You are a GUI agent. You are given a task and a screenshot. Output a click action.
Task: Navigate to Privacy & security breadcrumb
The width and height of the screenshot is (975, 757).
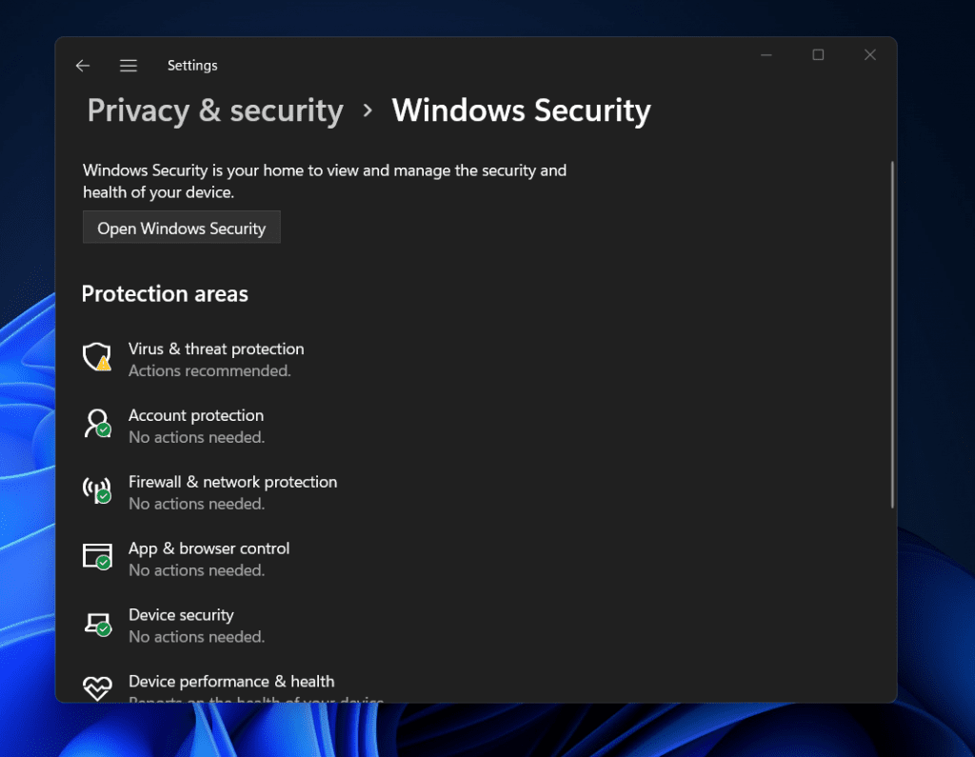(214, 110)
